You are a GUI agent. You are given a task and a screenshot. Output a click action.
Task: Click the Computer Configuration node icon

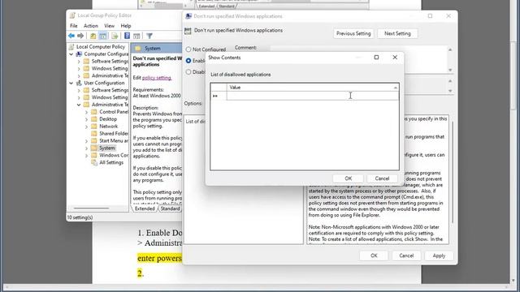tap(79, 54)
